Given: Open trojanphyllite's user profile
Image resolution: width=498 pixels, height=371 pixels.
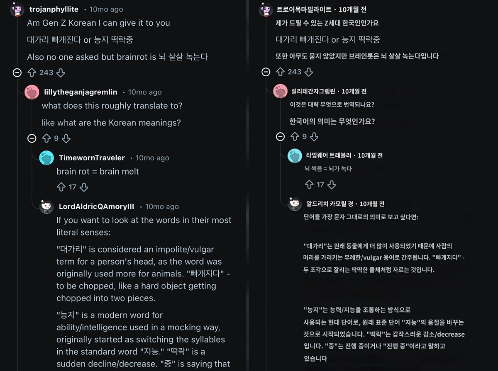Looking at the screenshot, I should (x=54, y=9).
